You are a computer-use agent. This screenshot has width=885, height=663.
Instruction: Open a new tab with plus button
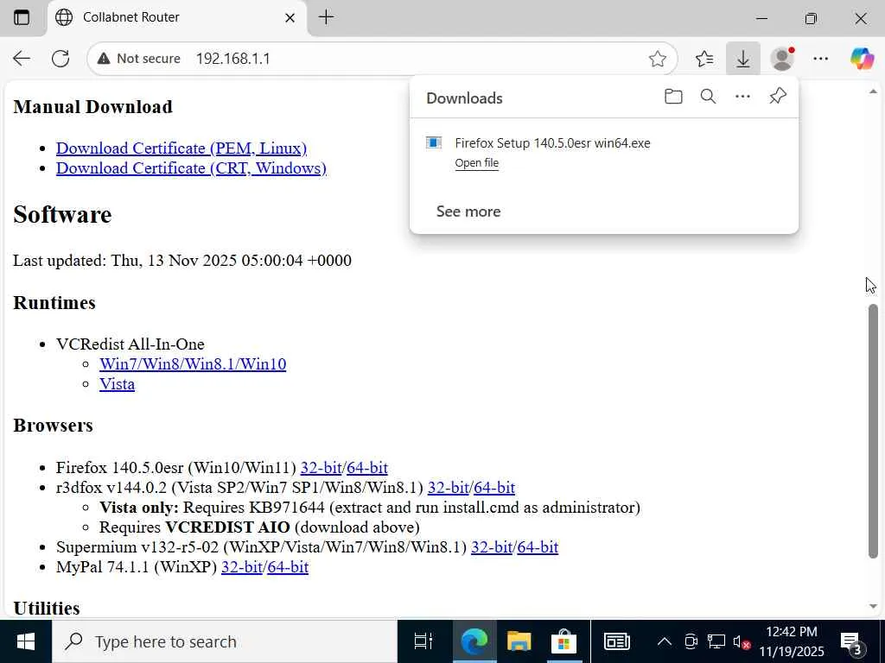[326, 17]
